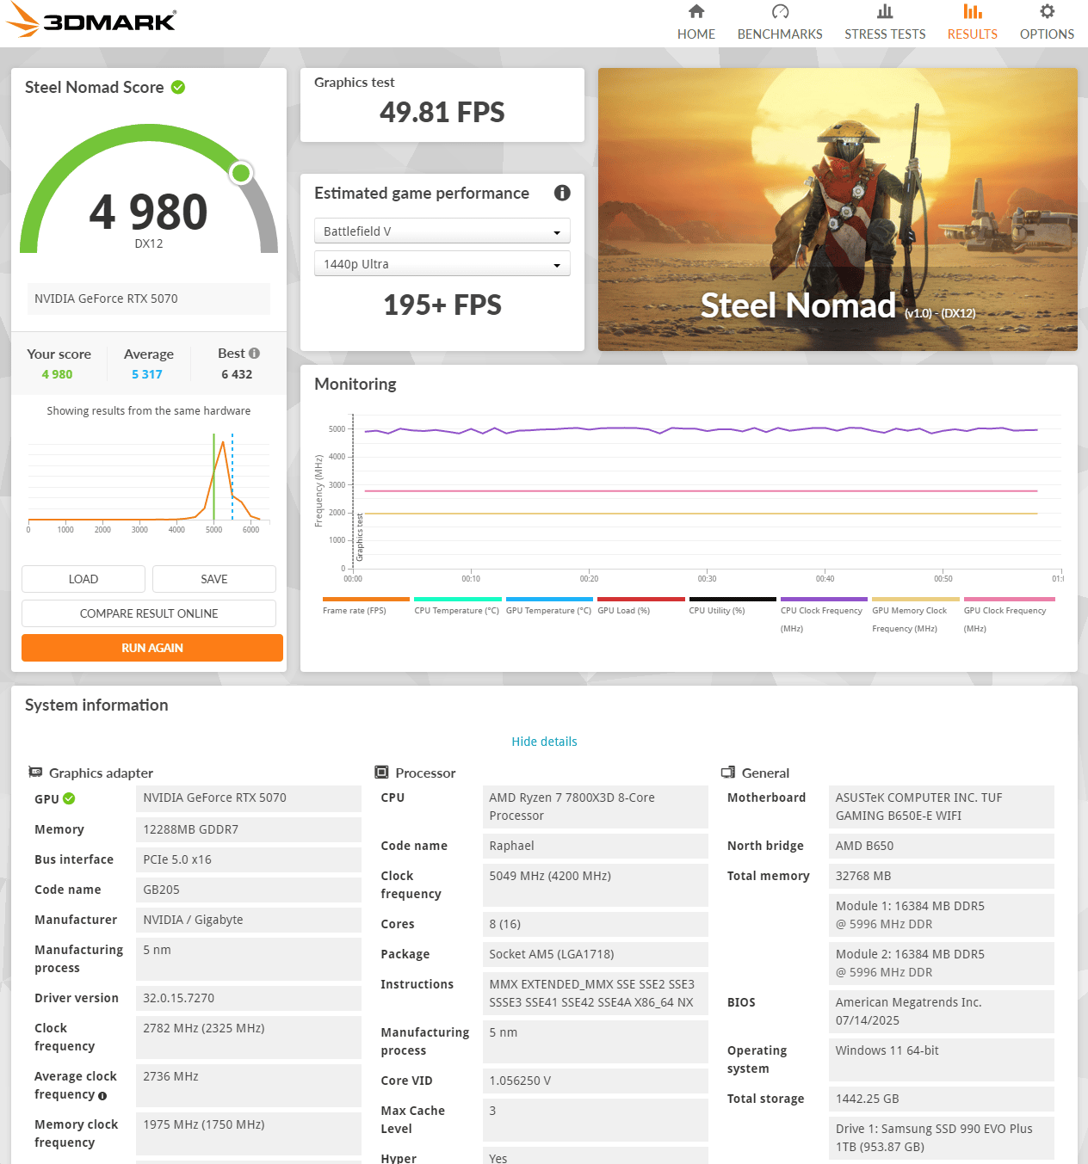Open the Battlefield V game dropdown
1088x1164 pixels.
coord(442,231)
